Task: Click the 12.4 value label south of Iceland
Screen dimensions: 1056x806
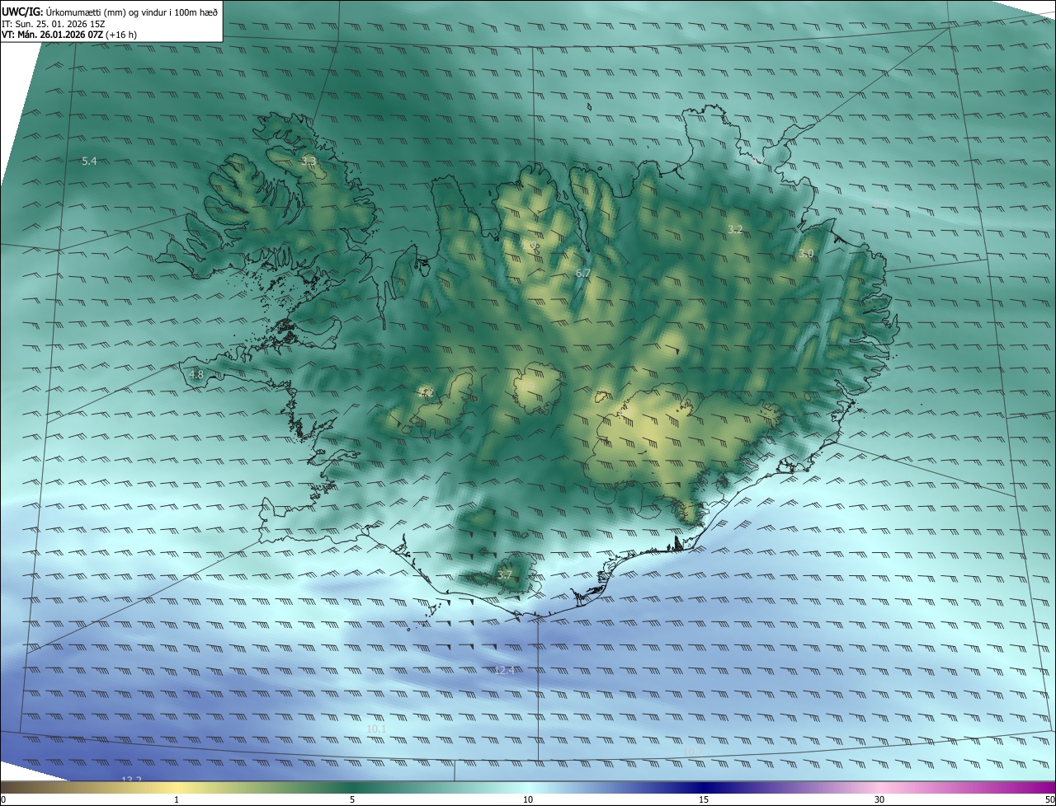Action: tap(504, 670)
